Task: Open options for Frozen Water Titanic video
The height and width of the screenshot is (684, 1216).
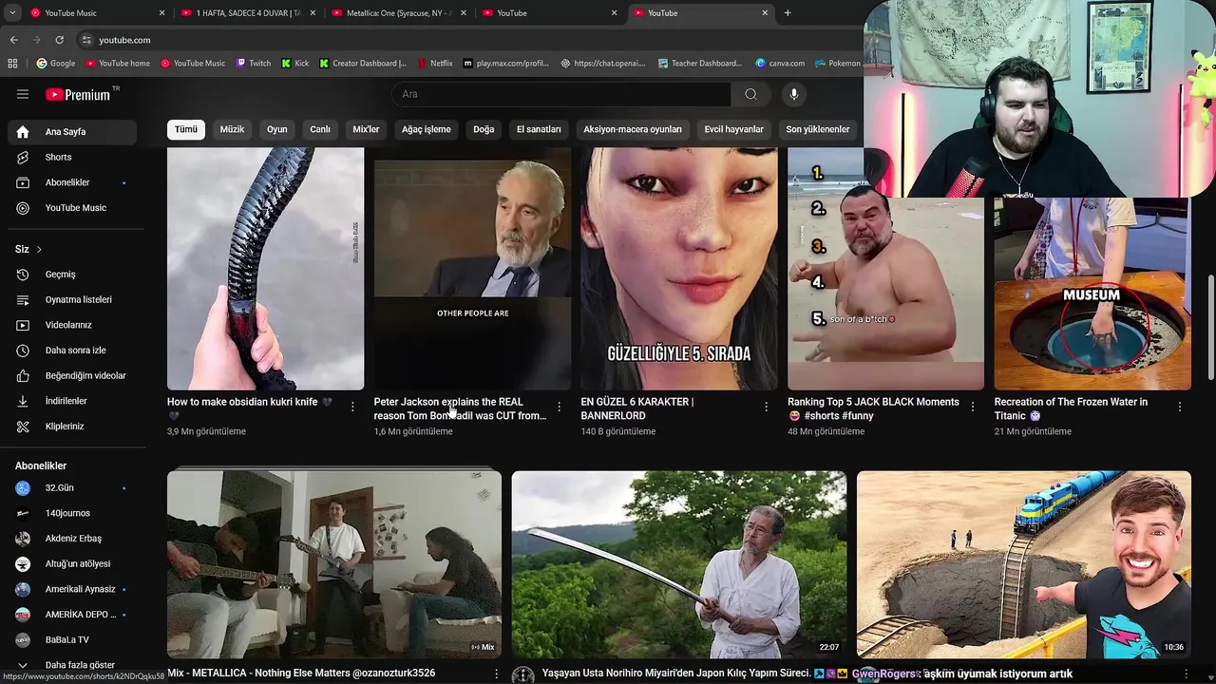Action: pyautogui.click(x=1179, y=407)
